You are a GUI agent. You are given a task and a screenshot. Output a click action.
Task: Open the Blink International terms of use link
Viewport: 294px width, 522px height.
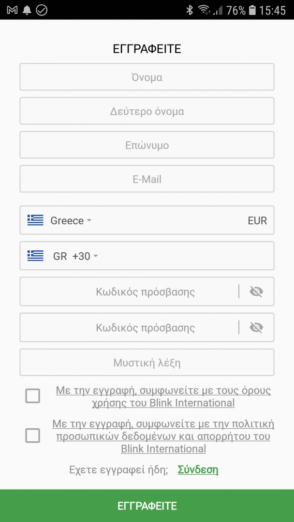pyautogui.click(x=163, y=396)
